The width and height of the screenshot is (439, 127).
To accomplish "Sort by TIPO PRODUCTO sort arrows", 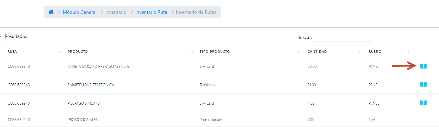I will 299,52.
